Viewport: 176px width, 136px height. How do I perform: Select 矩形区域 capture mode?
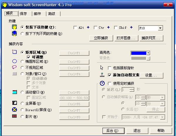[x=22, y=52]
